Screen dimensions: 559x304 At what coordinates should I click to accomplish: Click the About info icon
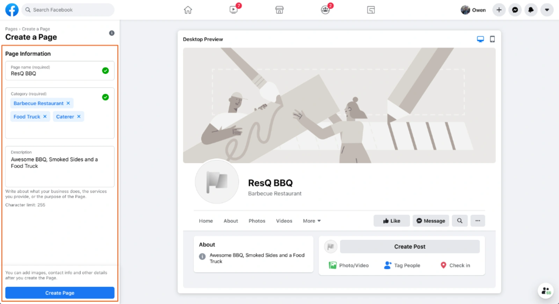pos(202,257)
